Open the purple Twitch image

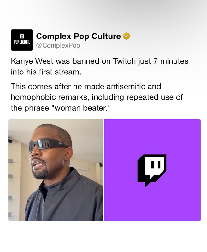152,170
